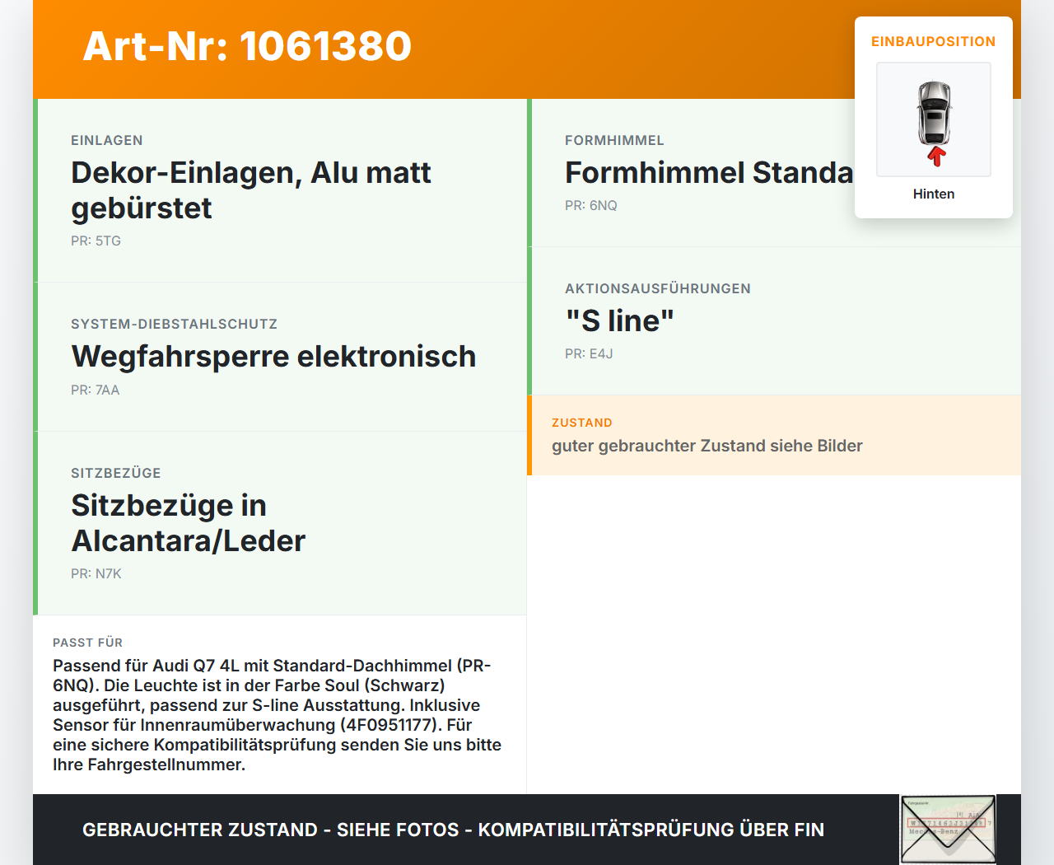Click the 'PASST FÜR' compatibility description text
The width and height of the screenshot is (1054, 865).
[x=278, y=715]
